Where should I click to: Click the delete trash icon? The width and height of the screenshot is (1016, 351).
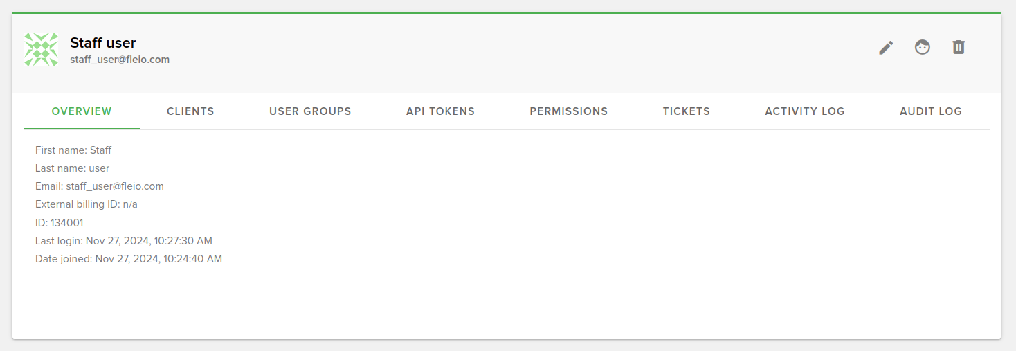[958, 47]
